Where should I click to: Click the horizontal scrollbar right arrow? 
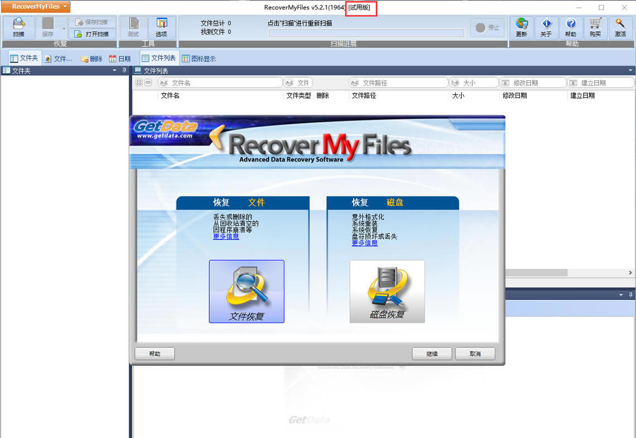(630, 272)
